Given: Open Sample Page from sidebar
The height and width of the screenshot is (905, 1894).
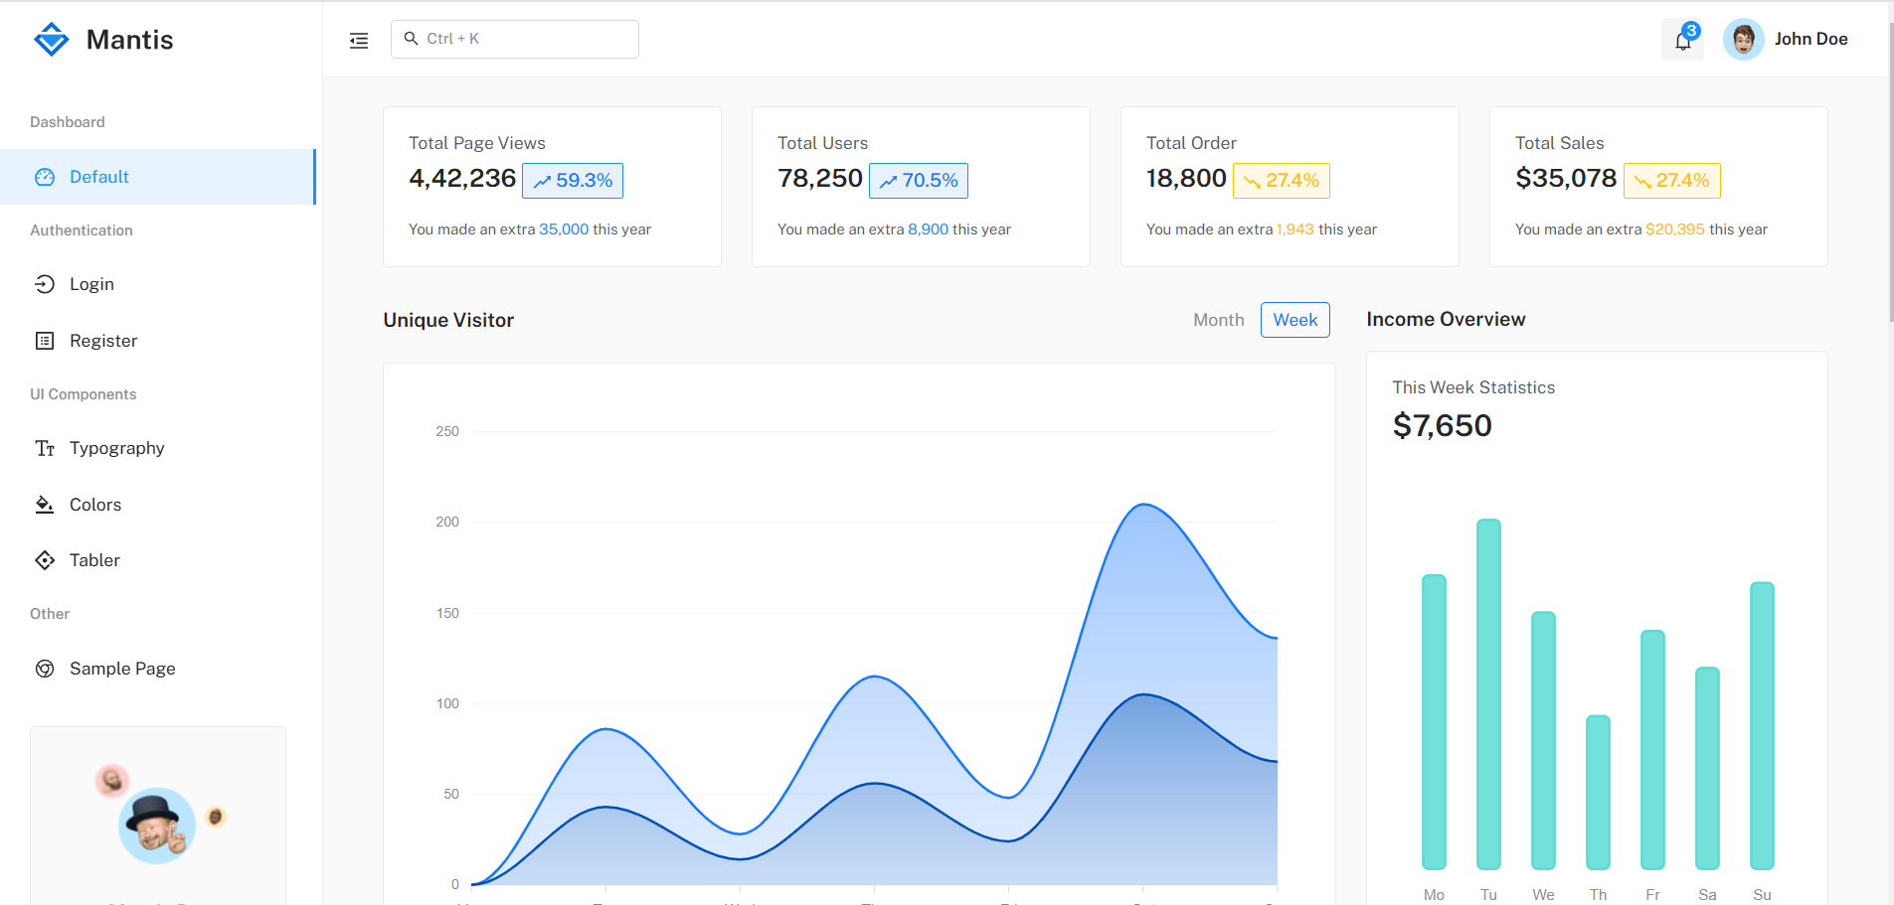Looking at the screenshot, I should click(x=158, y=669).
